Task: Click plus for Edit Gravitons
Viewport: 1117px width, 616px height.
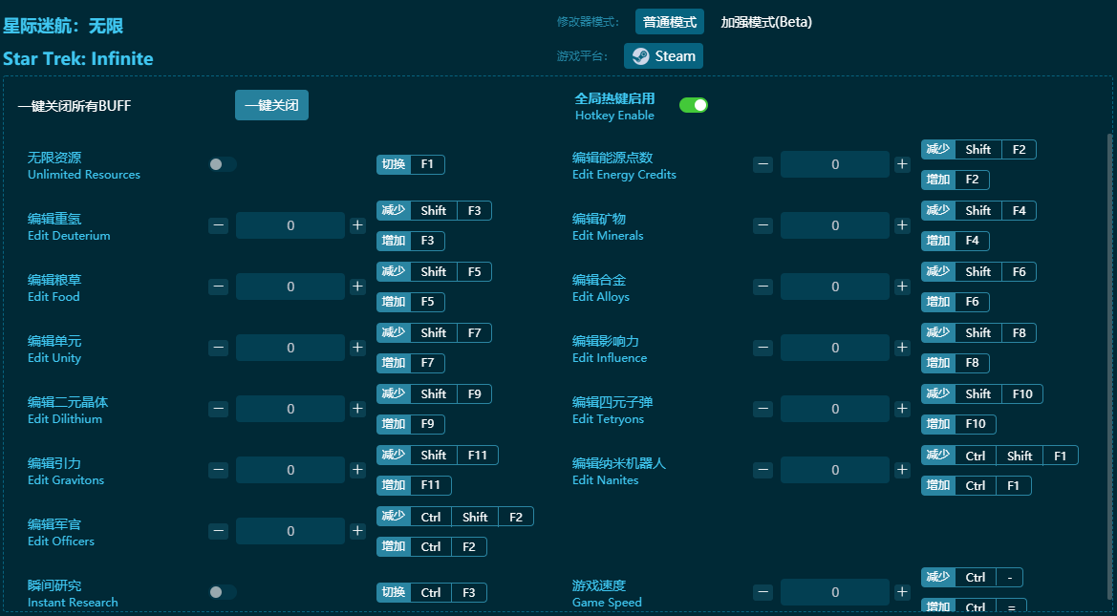Action: 357,471
